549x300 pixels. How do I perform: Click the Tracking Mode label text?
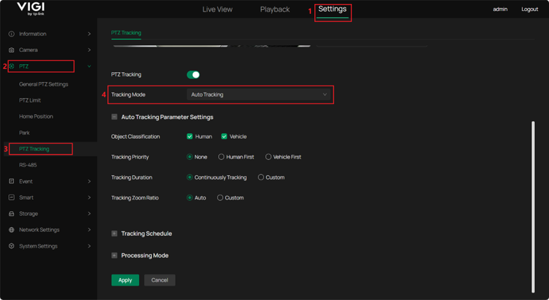[128, 95]
